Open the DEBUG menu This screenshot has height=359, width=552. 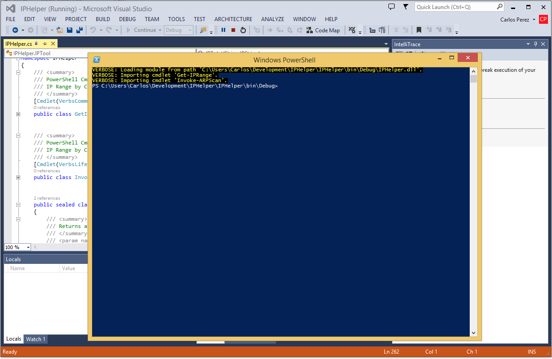[127, 19]
